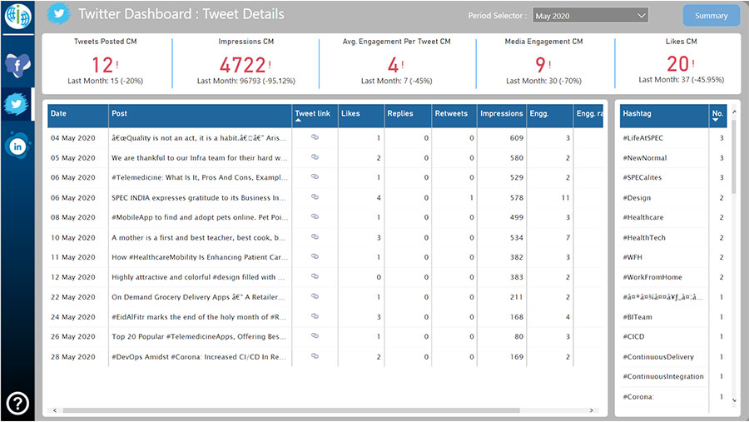Click the help question mark icon
Image resolution: width=749 pixels, height=422 pixels.
[x=17, y=403]
